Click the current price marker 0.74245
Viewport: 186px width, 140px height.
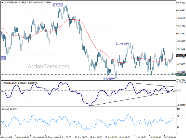[181, 55]
